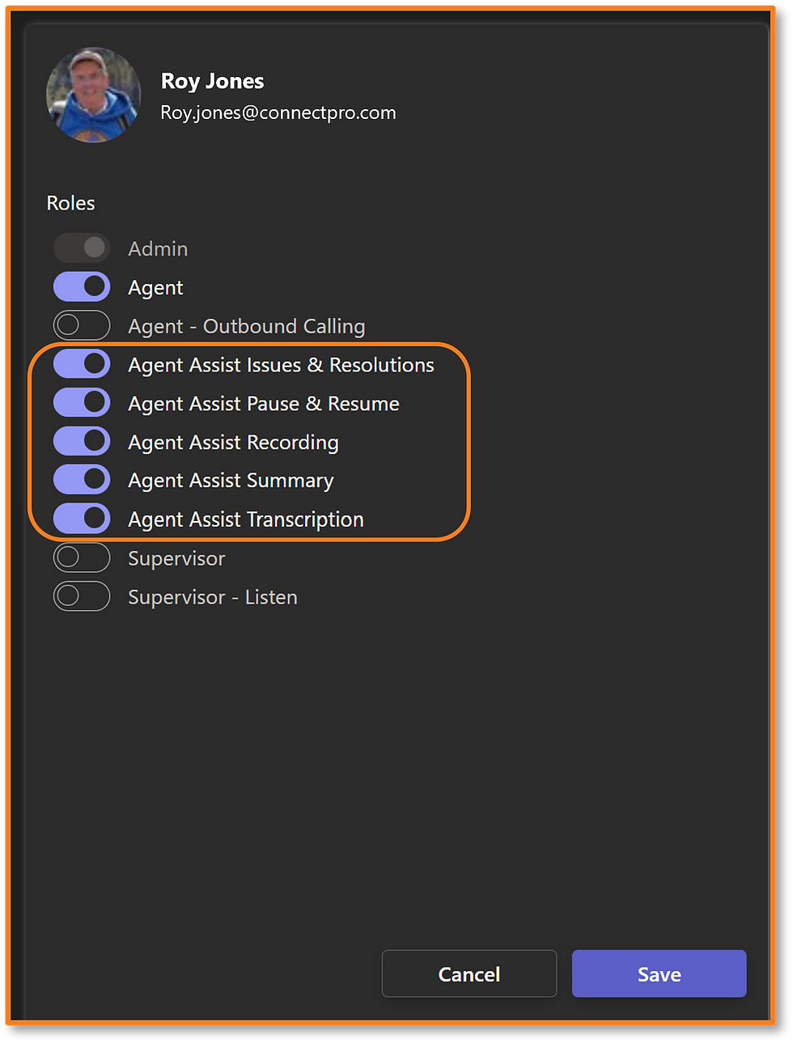Click the 'Agent Assist Issues & Resolutions' label text
This screenshot has height=1043, width=793.
click(x=281, y=365)
